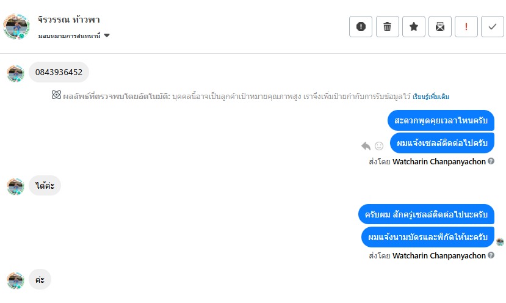Click the ครับผม สักครู่เซลล์ติดต่อไปนะครับ message bubble
Screen dimensions: 506x303
426,214
